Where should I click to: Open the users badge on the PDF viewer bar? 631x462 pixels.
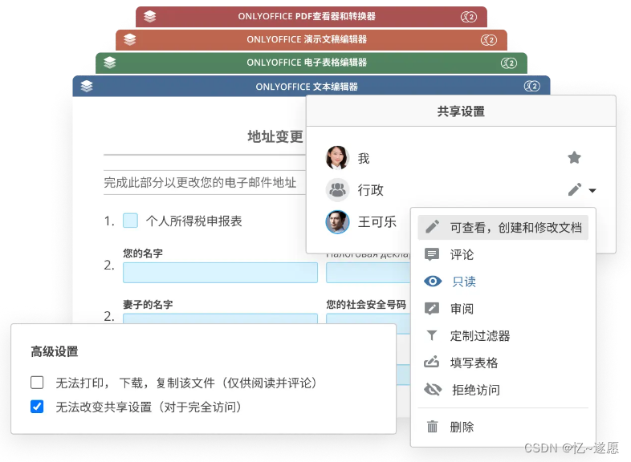click(x=468, y=17)
